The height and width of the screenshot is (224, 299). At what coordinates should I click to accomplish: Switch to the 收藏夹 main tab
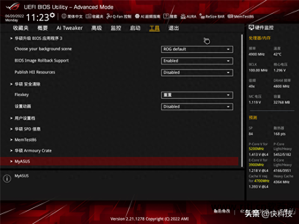[21, 28]
